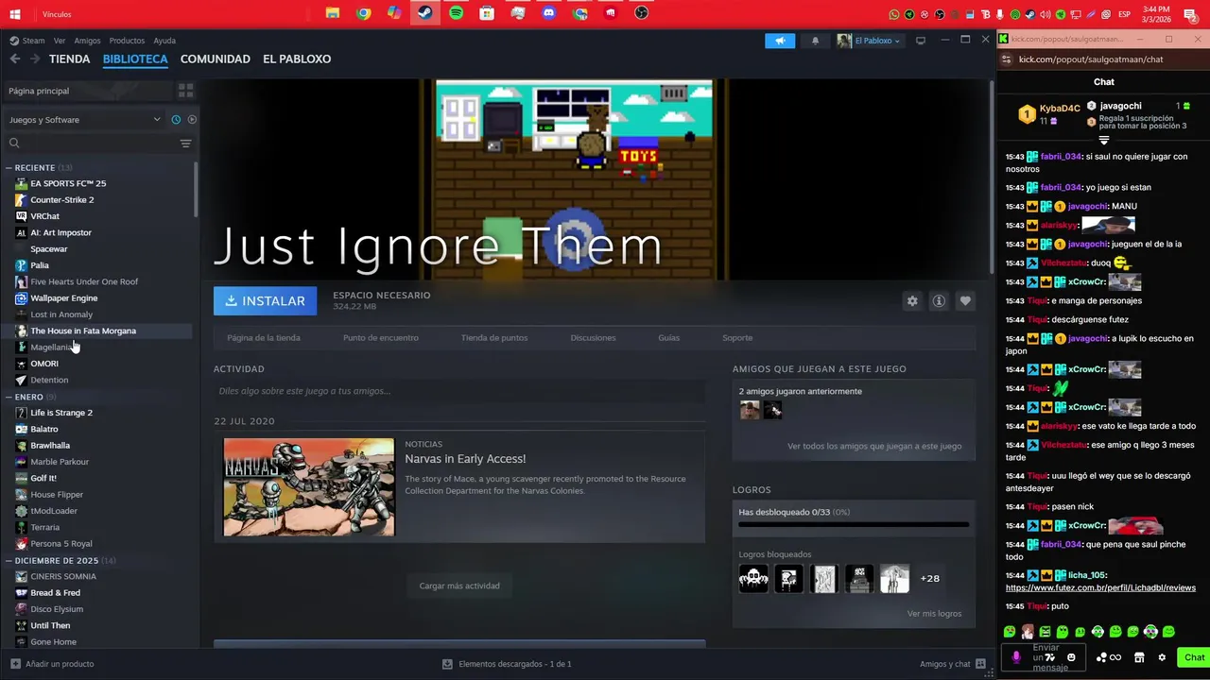Expand the Juegos y Software dropdown

pyautogui.click(x=85, y=120)
